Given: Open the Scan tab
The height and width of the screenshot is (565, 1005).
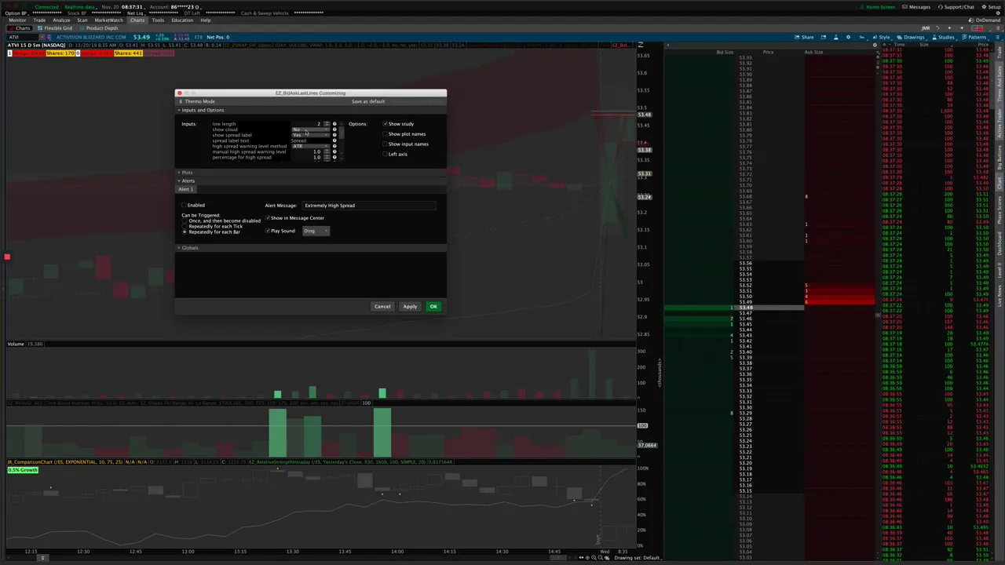Looking at the screenshot, I should point(82,20).
